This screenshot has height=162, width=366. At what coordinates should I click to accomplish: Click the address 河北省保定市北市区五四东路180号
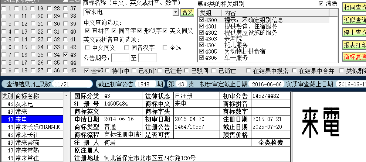click(x=150, y=158)
